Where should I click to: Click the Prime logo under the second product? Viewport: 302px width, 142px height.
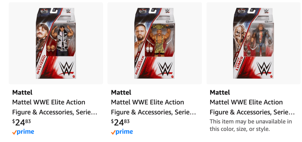tap(122, 132)
